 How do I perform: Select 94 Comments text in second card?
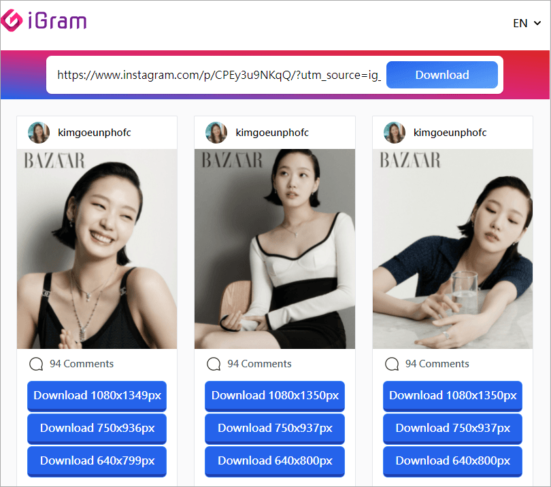click(259, 364)
